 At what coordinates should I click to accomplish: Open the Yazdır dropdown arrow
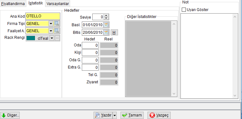114,115
